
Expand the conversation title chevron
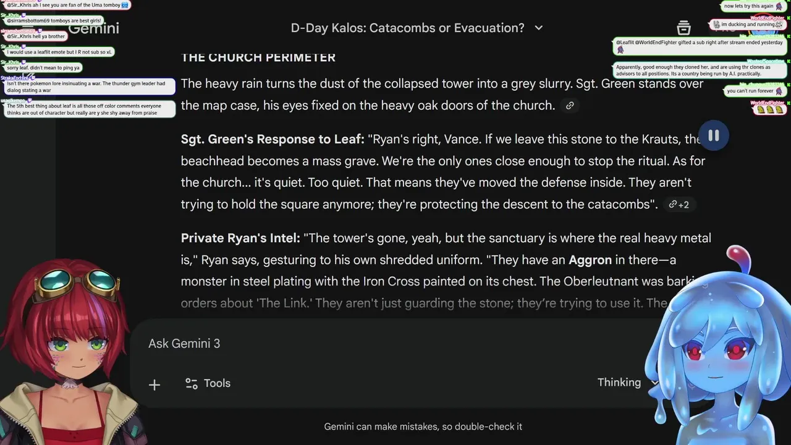[538, 28]
